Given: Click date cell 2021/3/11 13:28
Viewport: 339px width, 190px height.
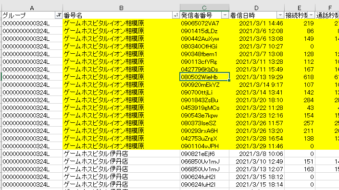Looking at the screenshot, I should click(257, 62).
